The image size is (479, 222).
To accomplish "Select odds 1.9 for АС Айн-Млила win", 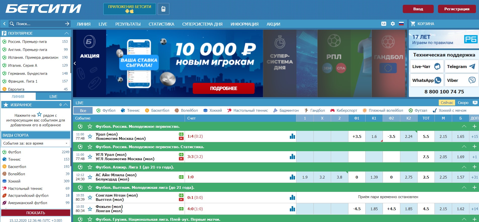I will (x=305, y=177).
